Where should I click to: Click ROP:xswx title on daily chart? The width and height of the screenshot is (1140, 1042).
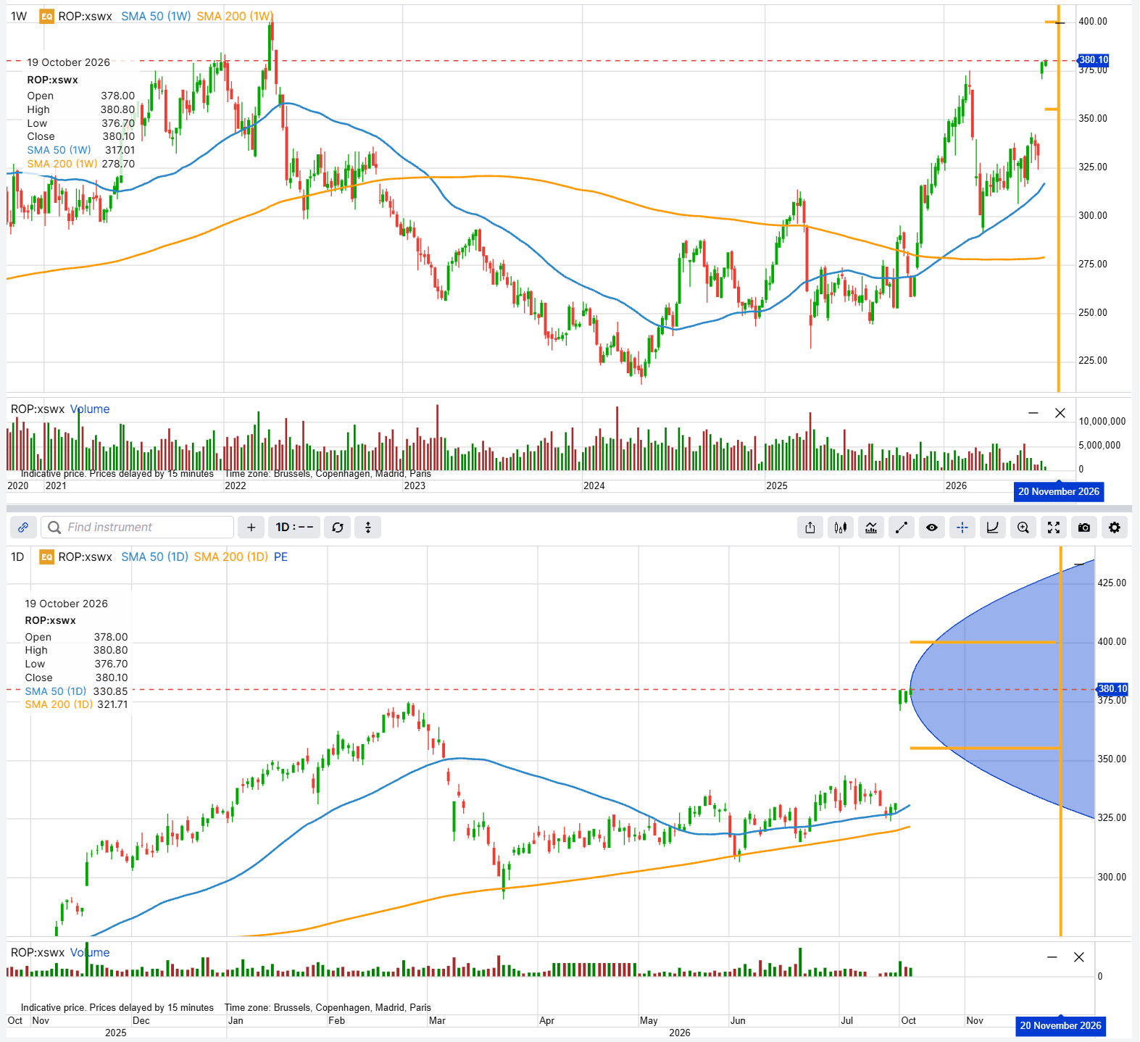(x=85, y=557)
